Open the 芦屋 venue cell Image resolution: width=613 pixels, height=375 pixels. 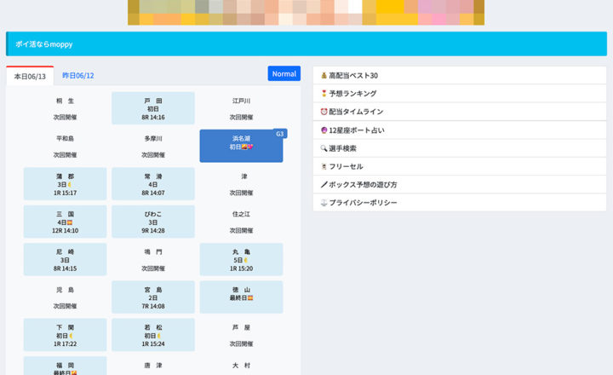[x=241, y=335]
